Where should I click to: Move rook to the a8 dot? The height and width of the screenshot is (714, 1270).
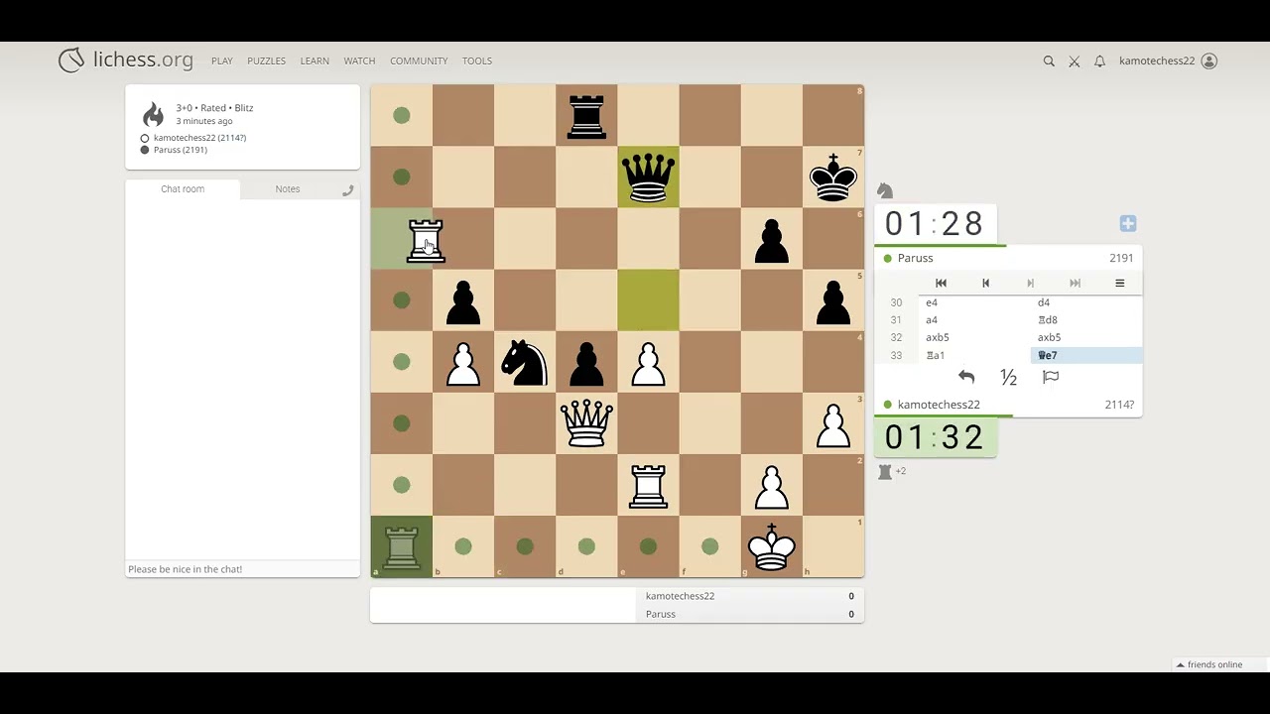[x=402, y=116]
